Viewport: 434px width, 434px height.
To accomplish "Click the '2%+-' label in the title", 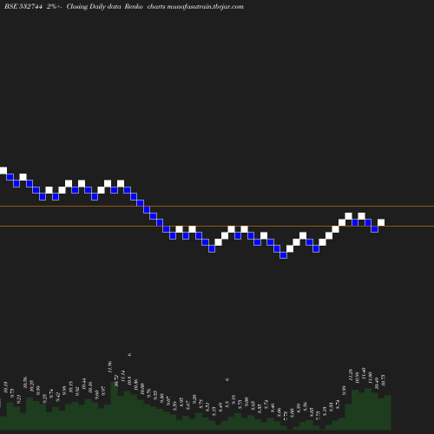I will (55, 6).
